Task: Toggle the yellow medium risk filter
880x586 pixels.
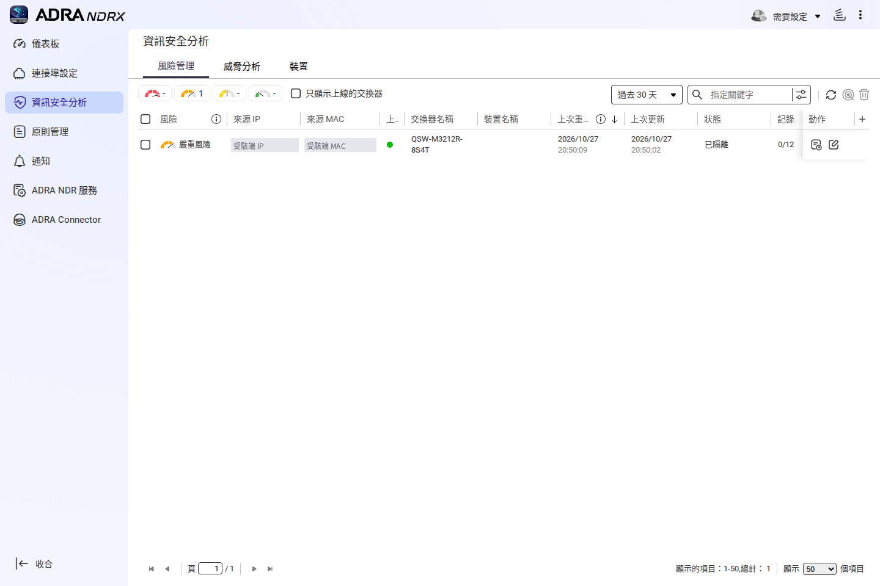Action: [x=230, y=93]
